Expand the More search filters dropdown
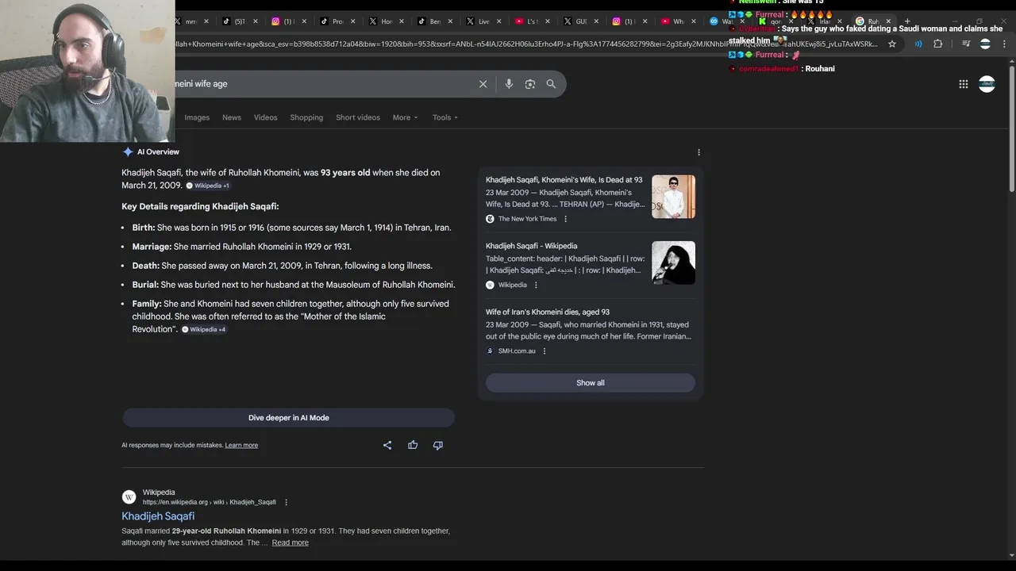The image size is (1016, 571). click(x=405, y=117)
